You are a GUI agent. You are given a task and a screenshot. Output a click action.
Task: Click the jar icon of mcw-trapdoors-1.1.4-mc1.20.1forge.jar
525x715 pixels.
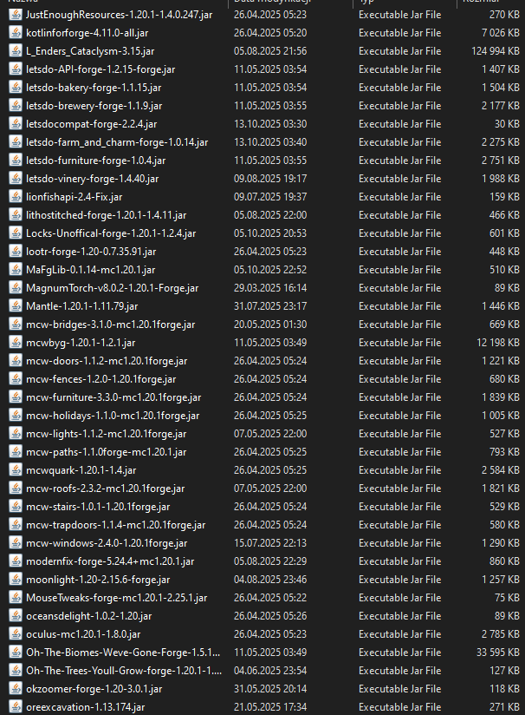(x=16, y=525)
